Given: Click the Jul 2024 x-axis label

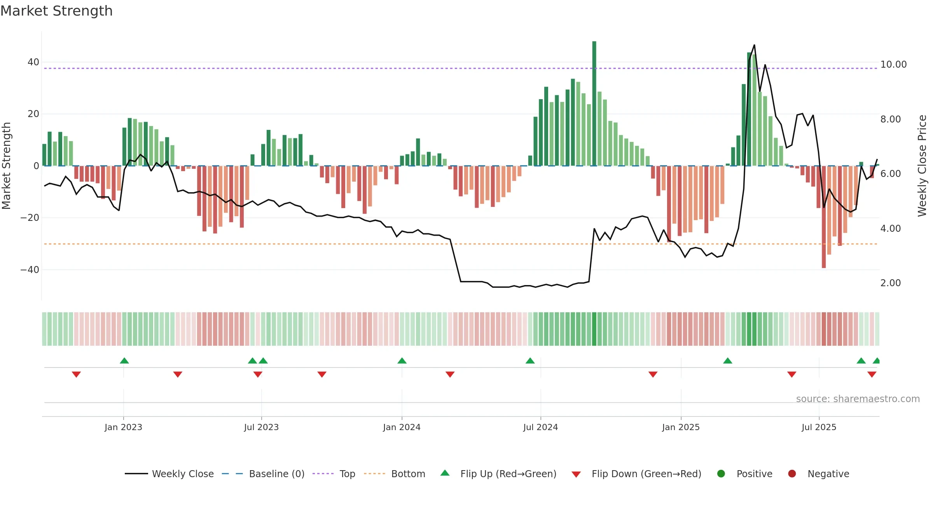Looking at the screenshot, I should click(541, 427).
